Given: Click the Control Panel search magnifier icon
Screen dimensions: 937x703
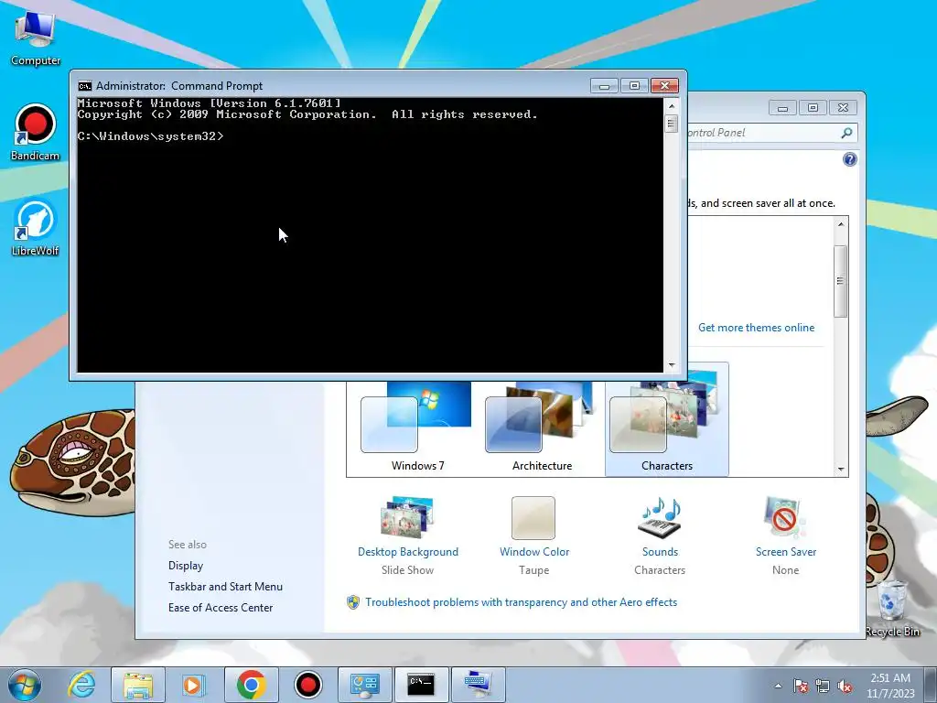Looking at the screenshot, I should point(846,133).
